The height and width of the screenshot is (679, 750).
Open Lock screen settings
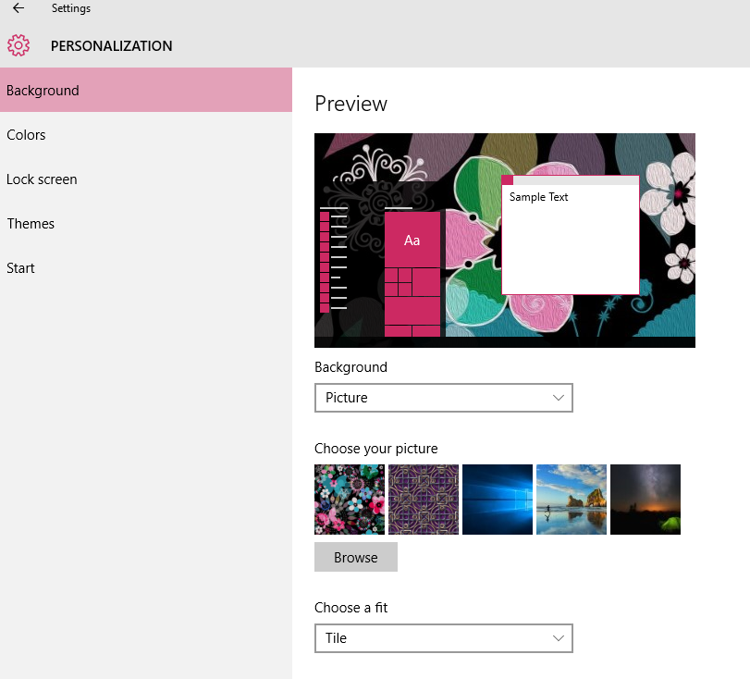coord(146,179)
